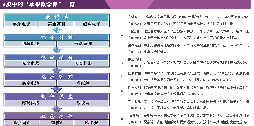Click the description starting 苹果是德赛电池最大的客户

pyautogui.click(x=196, y=49)
